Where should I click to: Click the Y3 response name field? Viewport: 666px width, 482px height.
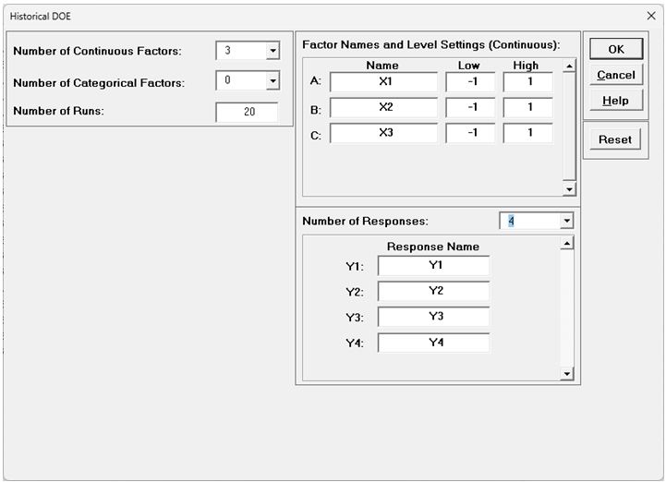pos(433,318)
